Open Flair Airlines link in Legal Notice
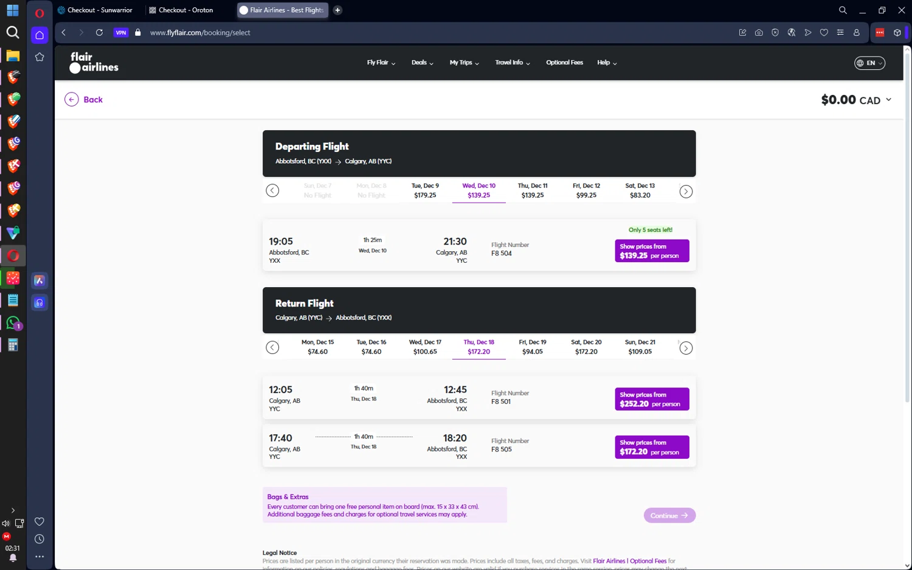The height and width of the screenshot is (570, 912). 609,561
